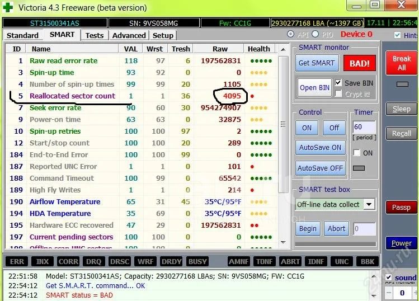419x301 pixels.
Task: Click the Raw column header
Action: (220, 49)
